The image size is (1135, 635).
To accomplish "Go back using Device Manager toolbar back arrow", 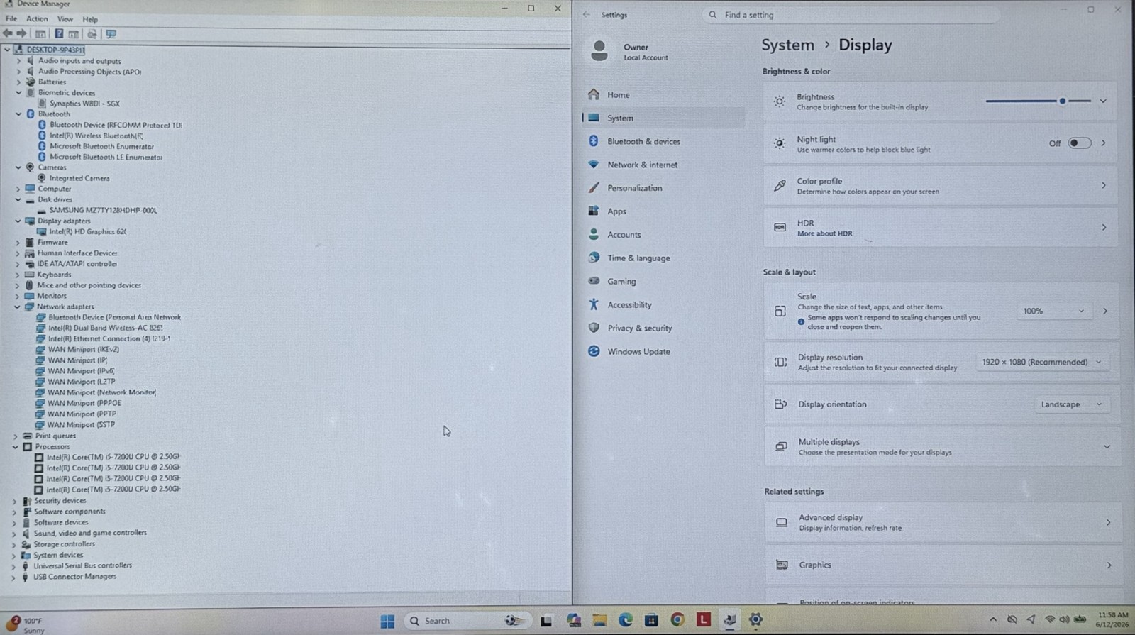I will click(8, 33).
